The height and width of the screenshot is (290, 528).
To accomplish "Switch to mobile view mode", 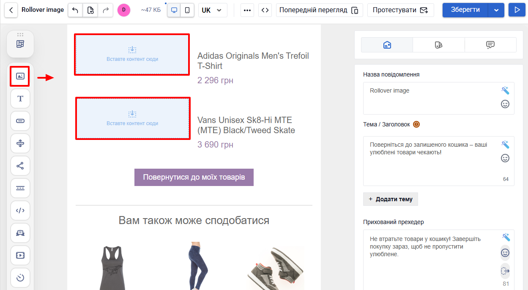I will coord(187,10).
